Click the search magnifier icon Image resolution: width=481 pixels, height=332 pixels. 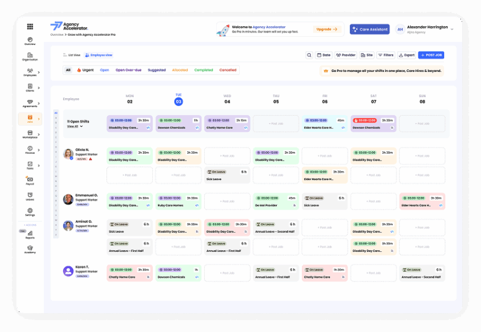pos(309,55)
